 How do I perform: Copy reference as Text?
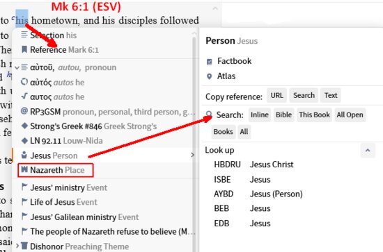[331, 95]
